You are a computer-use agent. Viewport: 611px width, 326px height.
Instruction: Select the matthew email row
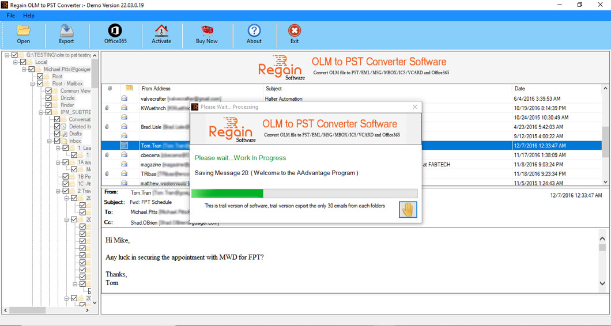point(352,182)
